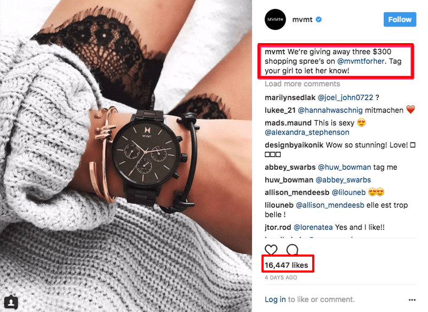Open the @lorenatea mention
This screenshot has width=428, height=312.
(x=313, y=227)
